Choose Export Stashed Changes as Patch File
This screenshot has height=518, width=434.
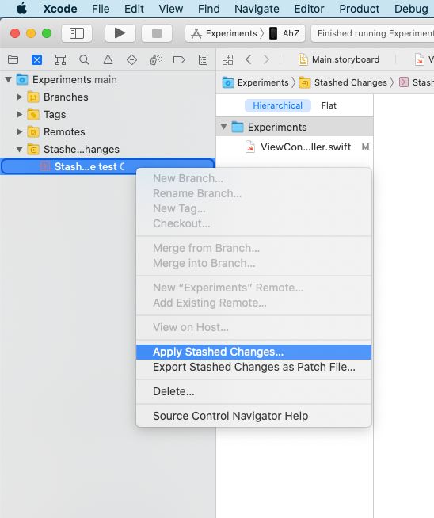253,367
